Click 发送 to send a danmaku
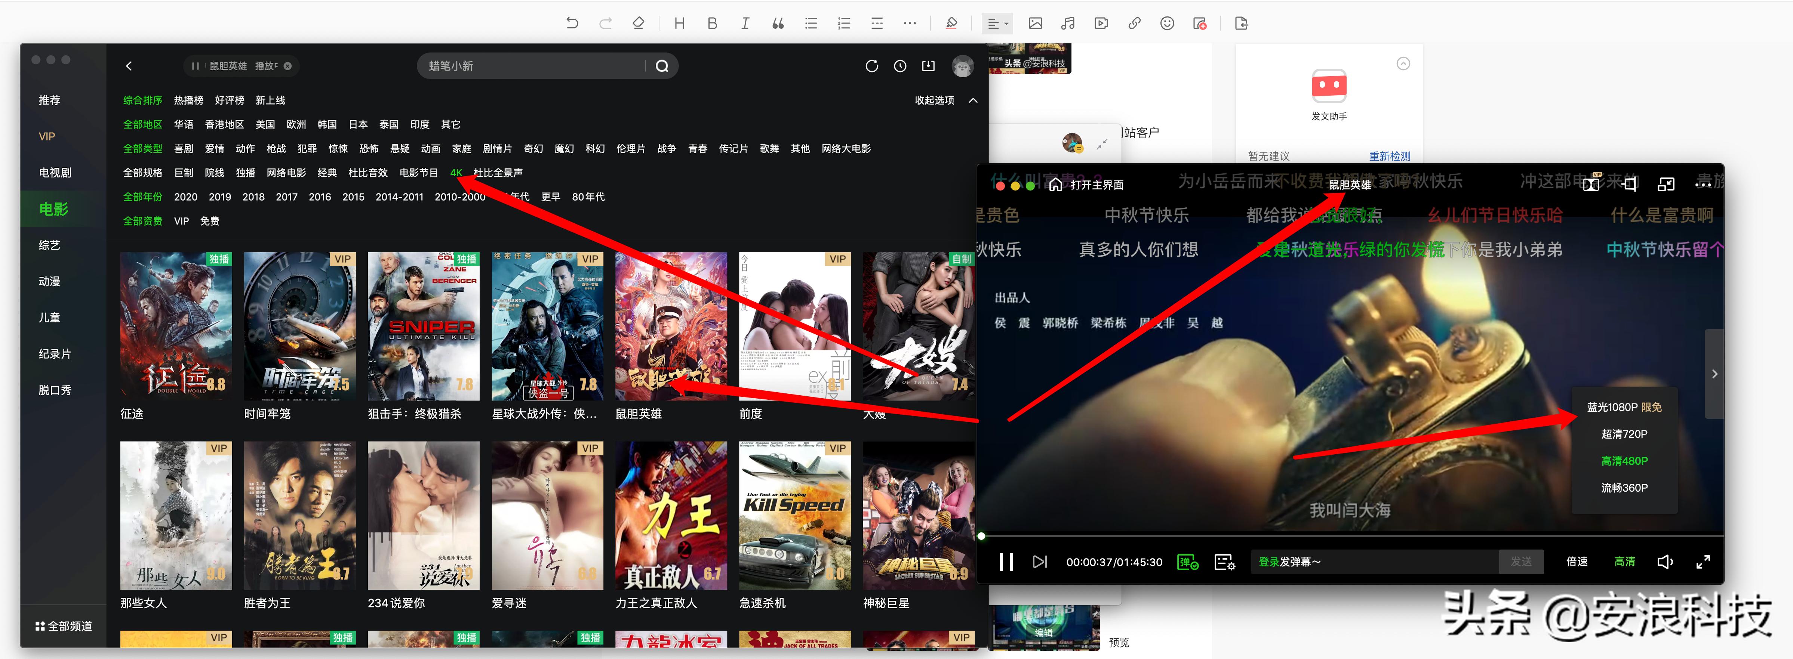 tap(1522, 561)
